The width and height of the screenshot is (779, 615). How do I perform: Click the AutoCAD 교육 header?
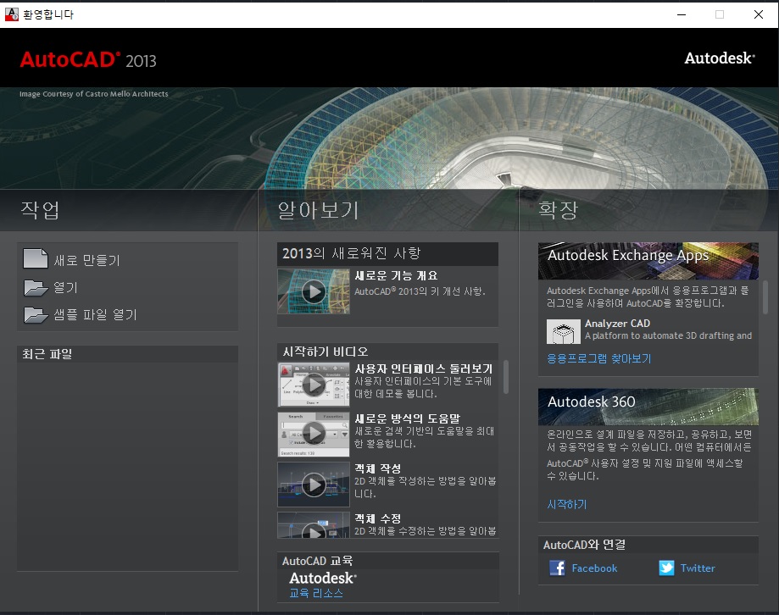pyautogui.click(x=387, y=561)
